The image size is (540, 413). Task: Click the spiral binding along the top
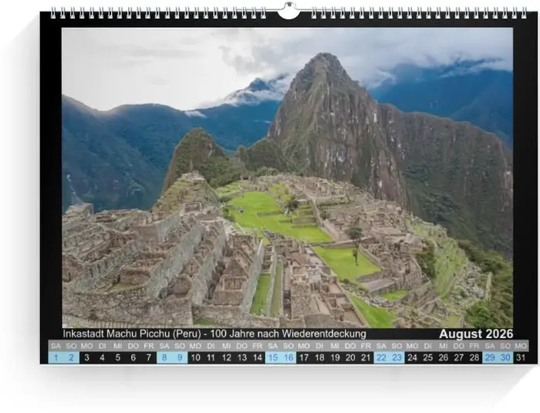tap(154, 13)
